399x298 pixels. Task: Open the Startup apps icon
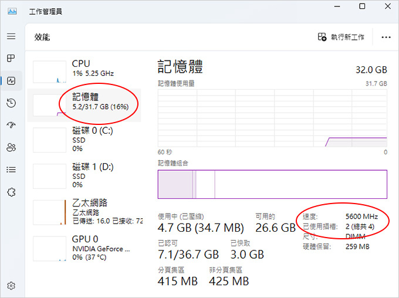11,125
